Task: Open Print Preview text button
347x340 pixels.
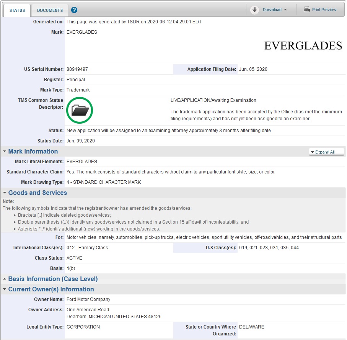Action: (324, 10)
